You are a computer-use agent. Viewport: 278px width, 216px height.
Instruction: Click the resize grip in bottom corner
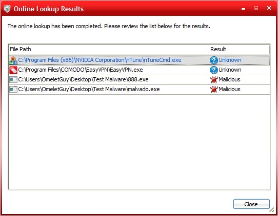272,210
